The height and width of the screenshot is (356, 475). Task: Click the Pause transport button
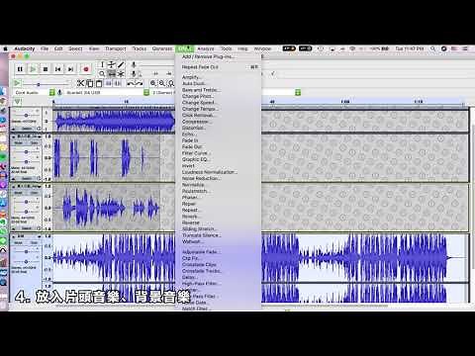click(x=20, y=69)
